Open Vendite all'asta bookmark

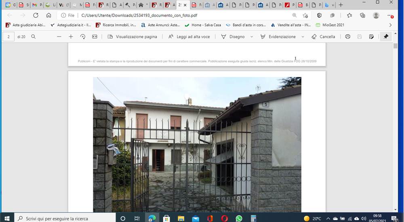tap(291, 25)
